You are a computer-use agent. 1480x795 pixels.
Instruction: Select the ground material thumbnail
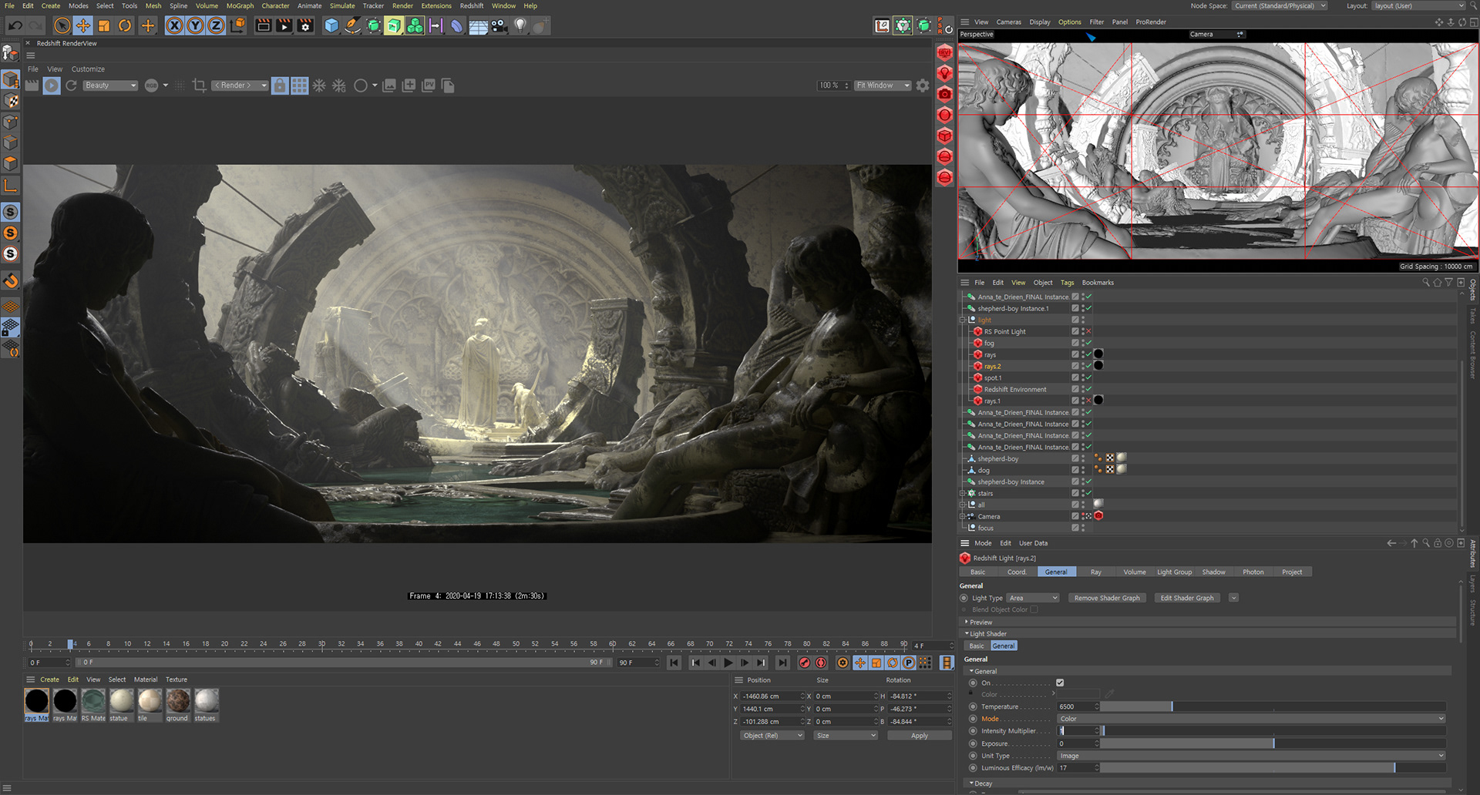tap(177, 701)
